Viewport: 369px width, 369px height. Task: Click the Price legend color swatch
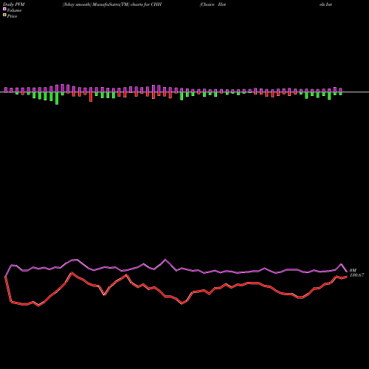pos(4,15)
